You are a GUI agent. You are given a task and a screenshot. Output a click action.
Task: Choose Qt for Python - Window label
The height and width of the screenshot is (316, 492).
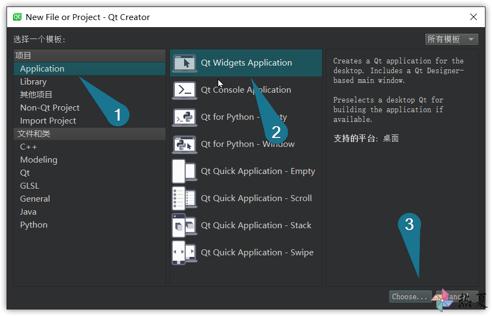tap(248, 144)
